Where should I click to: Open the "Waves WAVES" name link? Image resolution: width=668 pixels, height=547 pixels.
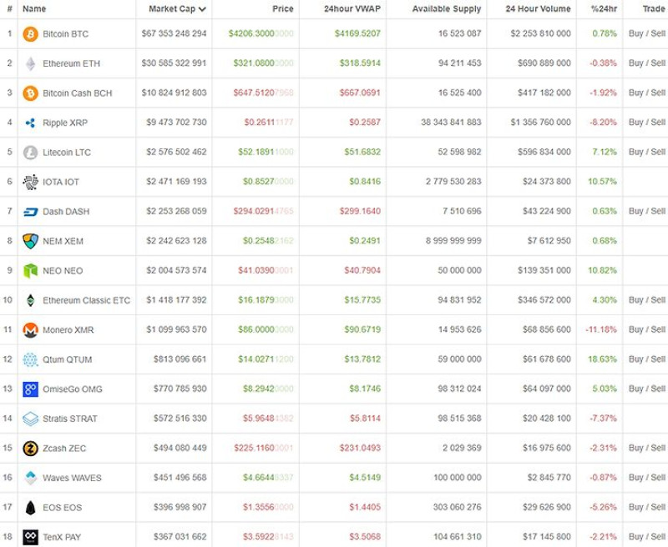tap(72, 478)
